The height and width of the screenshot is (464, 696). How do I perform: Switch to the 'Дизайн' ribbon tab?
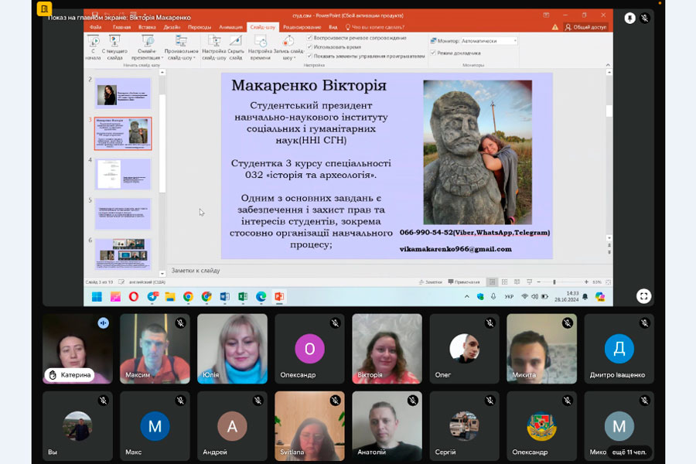tap(172, 26)
